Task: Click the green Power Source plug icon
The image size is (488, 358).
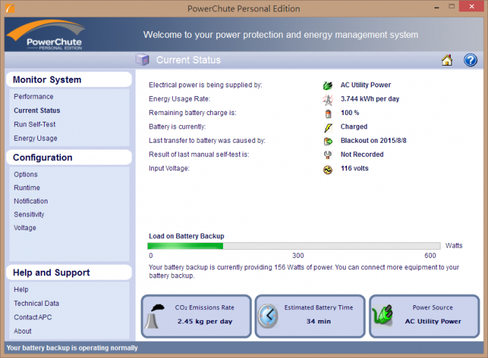Action: 382,315
